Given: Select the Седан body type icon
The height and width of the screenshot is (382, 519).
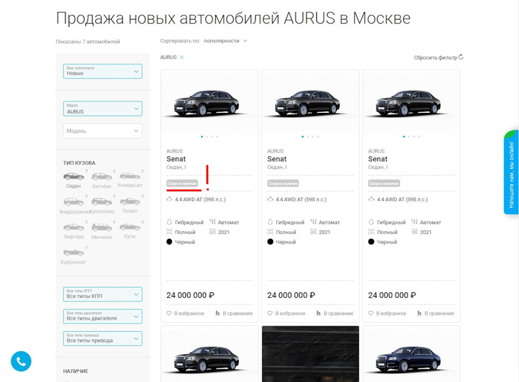Looking at the screenshot, I should tap(73, 176).
